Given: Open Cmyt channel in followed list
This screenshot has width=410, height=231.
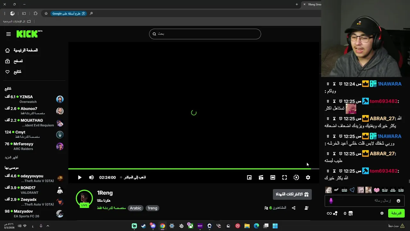Looking at the screenshot, I should coord(34,134).
